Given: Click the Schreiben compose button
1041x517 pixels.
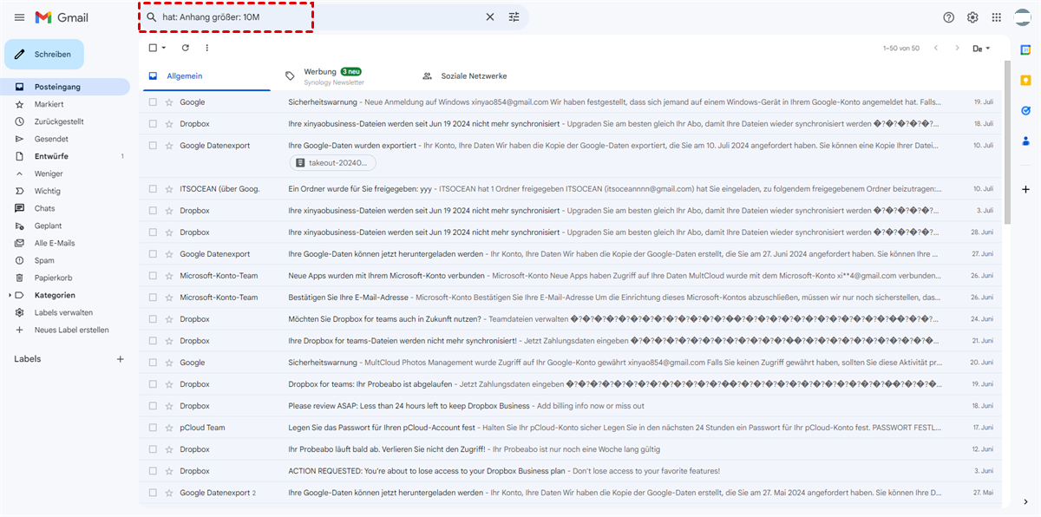Looking at the screenshot, I should [x=44, y=54].
